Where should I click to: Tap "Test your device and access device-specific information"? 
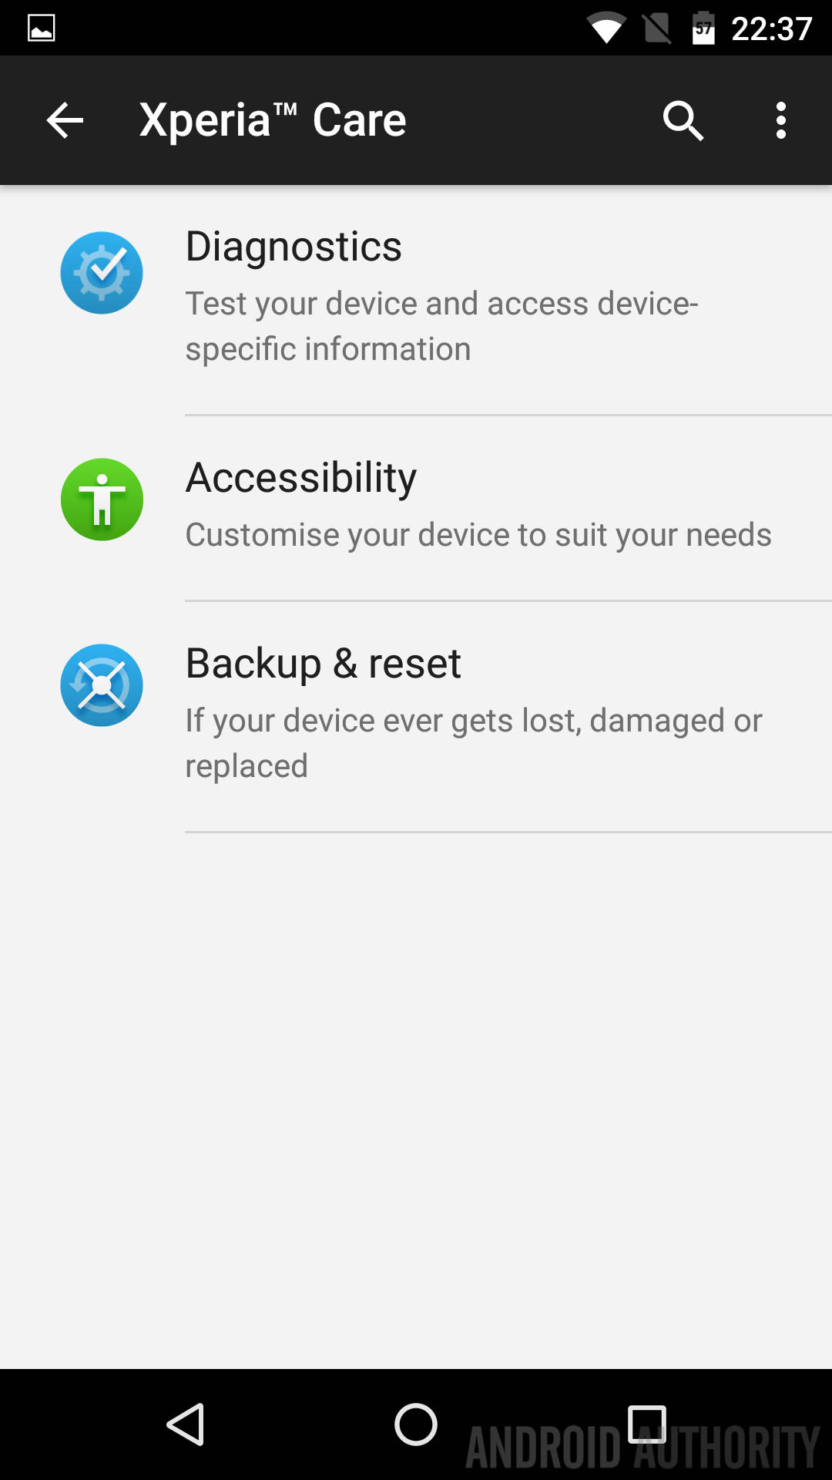(x=441, y=326)
